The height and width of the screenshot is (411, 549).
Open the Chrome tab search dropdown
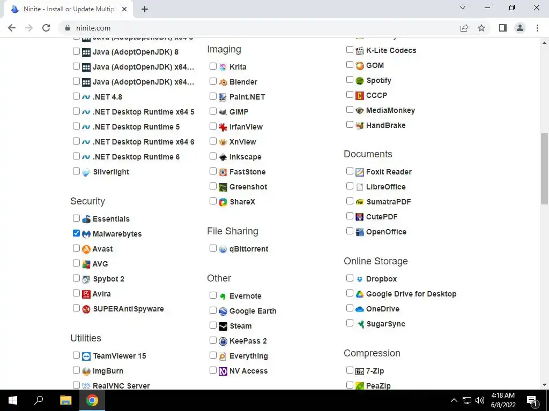tap(463, 7)
